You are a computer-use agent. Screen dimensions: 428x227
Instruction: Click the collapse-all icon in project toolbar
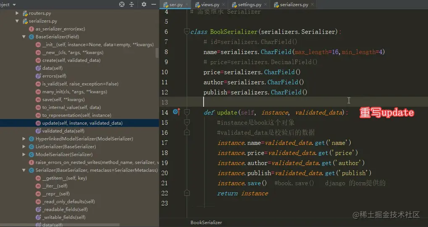coord(131,4)
